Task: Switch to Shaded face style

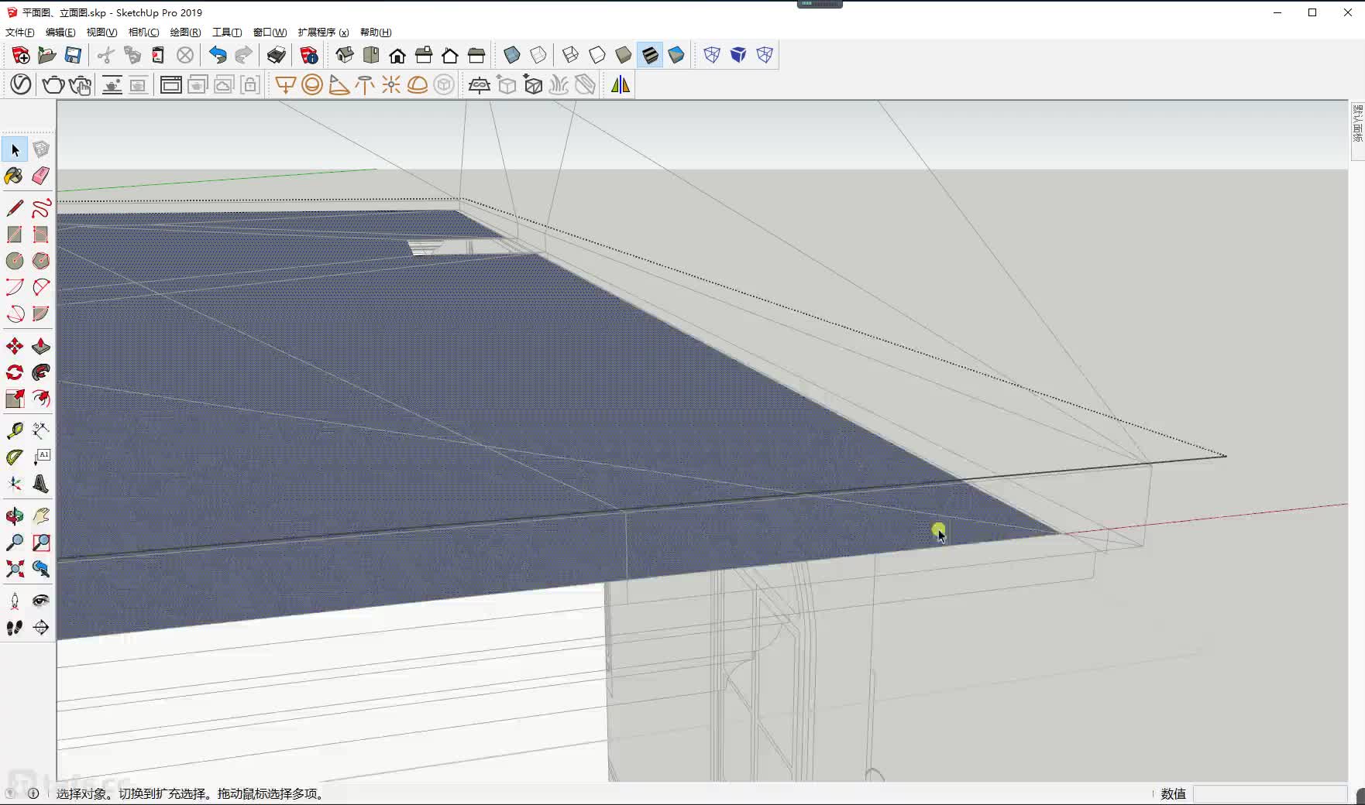Action: pyautogui.click(x=624, y=55)
